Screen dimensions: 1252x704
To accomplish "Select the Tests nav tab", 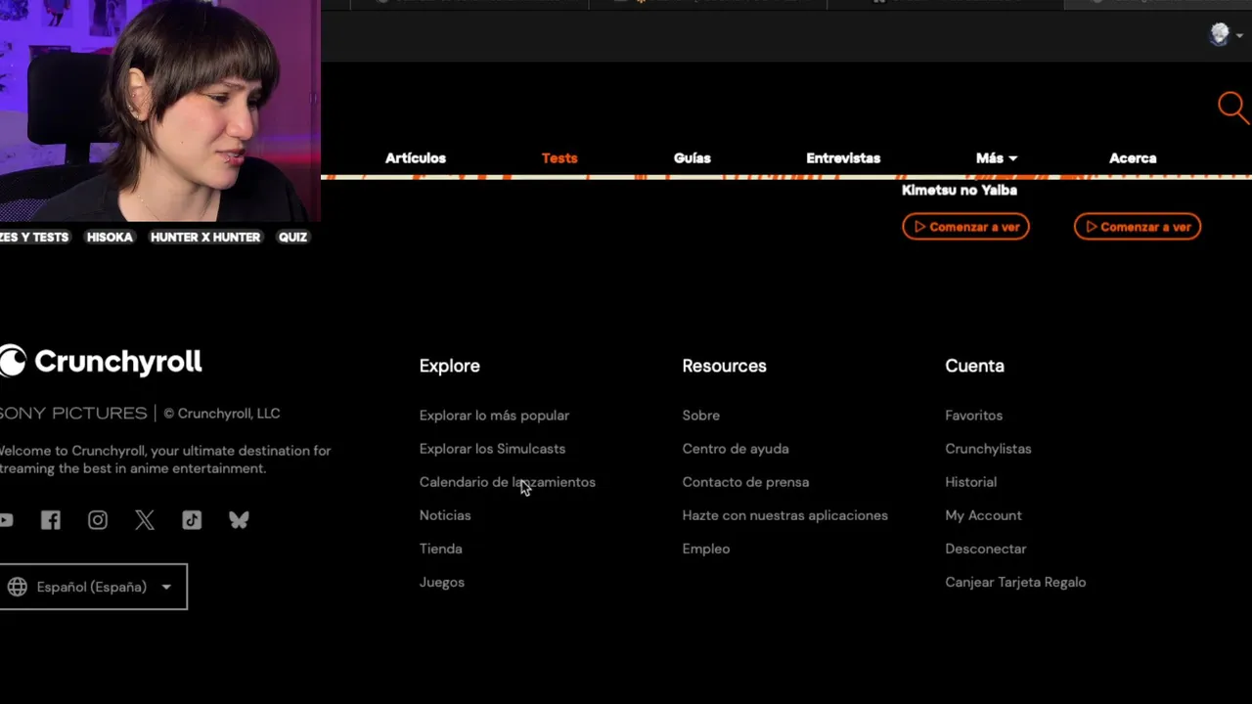I will [x=559, y=157].
